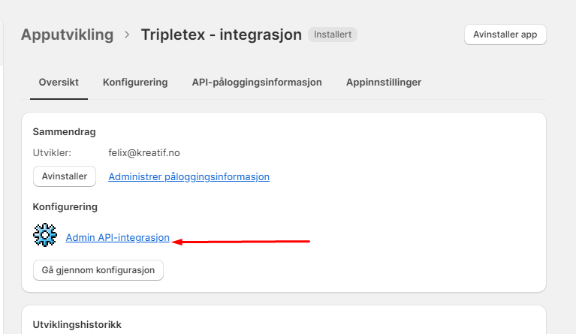Image resolution: width=576 pixels, height=334 pixels.
Task: Open the Admin API-integrasjon link
Action: coord(118,237)
